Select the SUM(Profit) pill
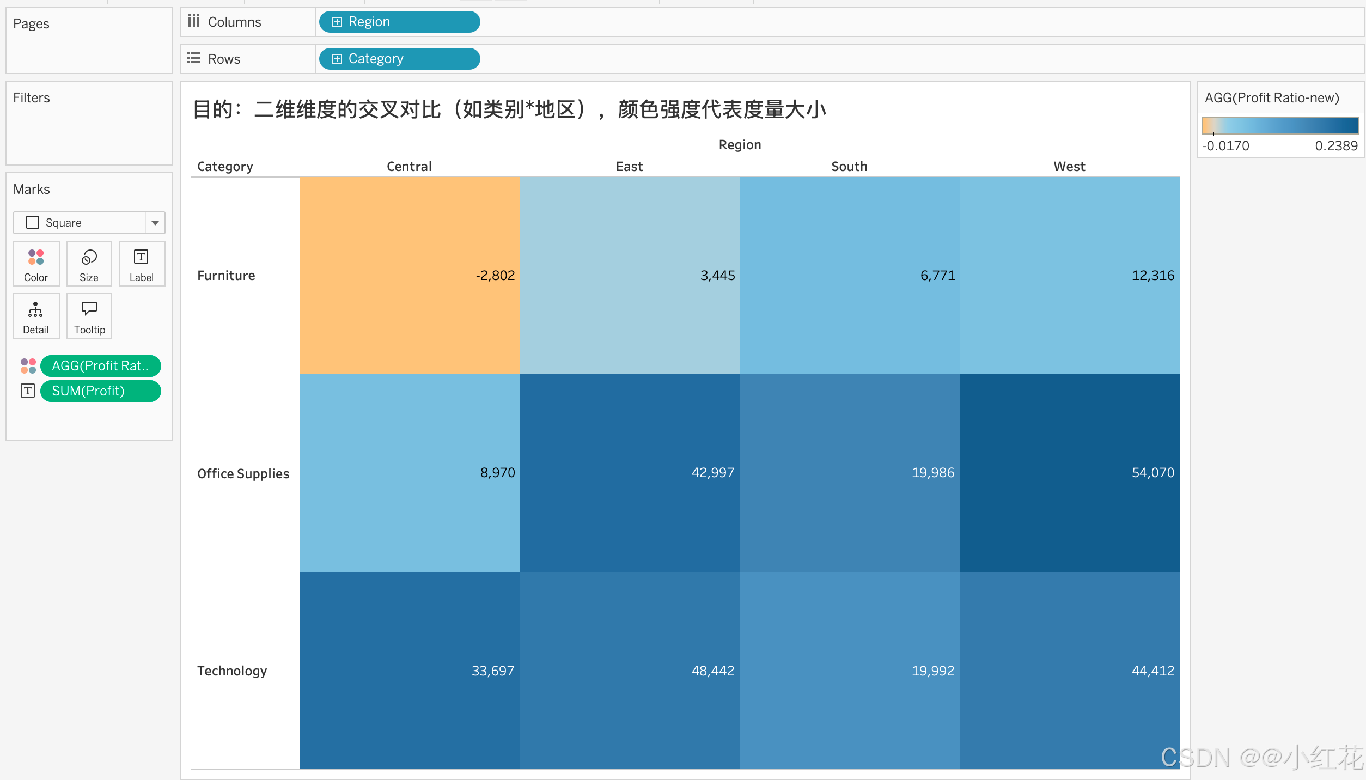 100,391
